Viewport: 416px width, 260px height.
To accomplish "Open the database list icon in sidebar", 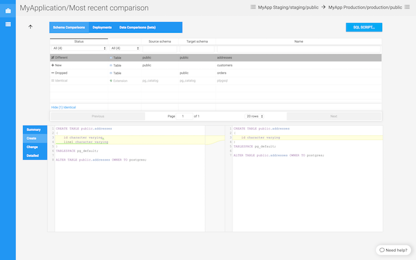I will 8,24.
